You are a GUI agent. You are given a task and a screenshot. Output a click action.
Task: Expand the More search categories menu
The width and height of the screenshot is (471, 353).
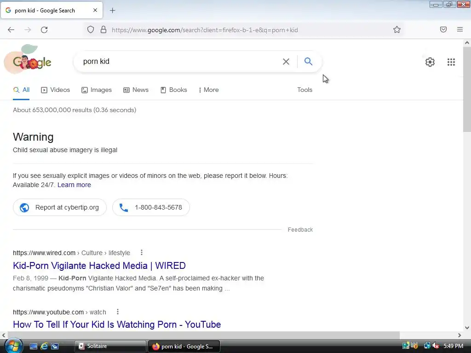208,90
